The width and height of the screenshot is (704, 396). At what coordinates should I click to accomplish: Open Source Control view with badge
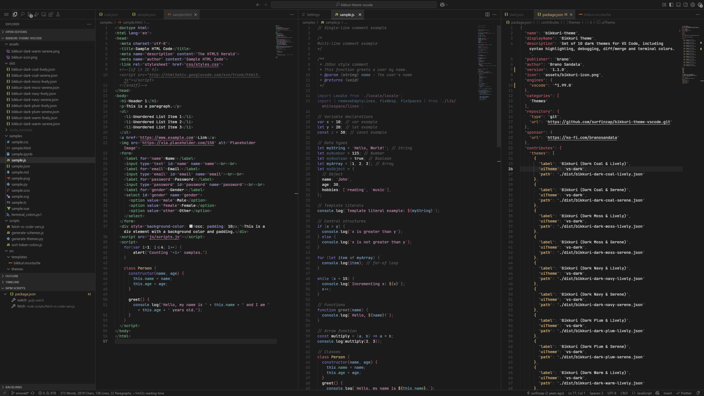click(29, 14)
